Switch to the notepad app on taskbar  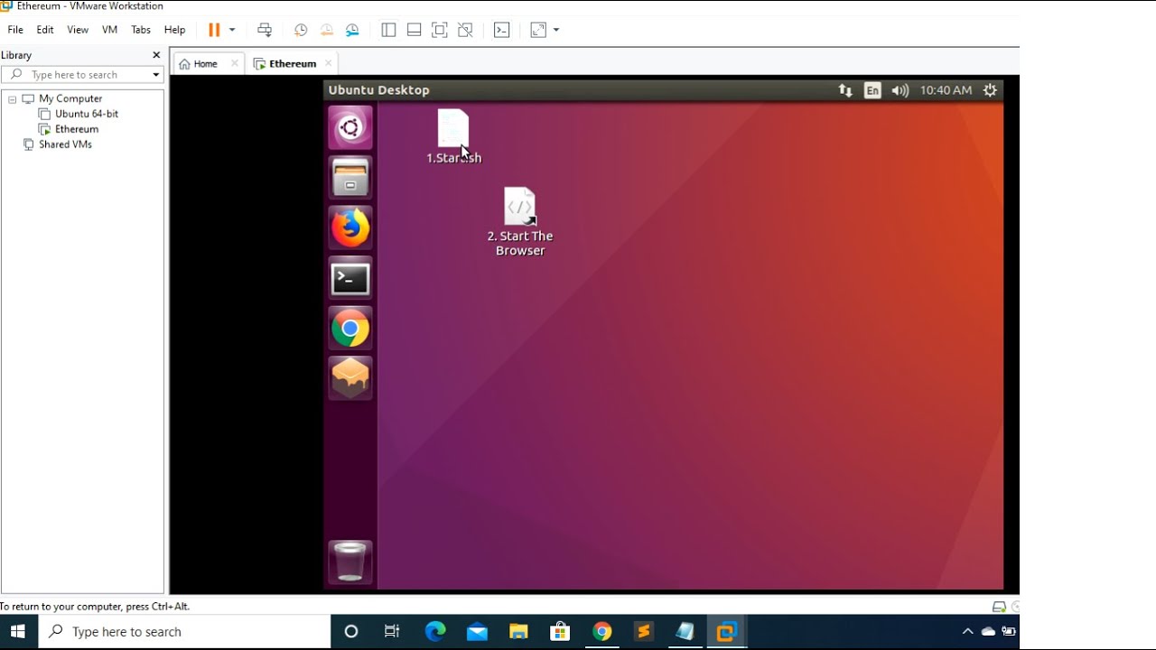685,632
